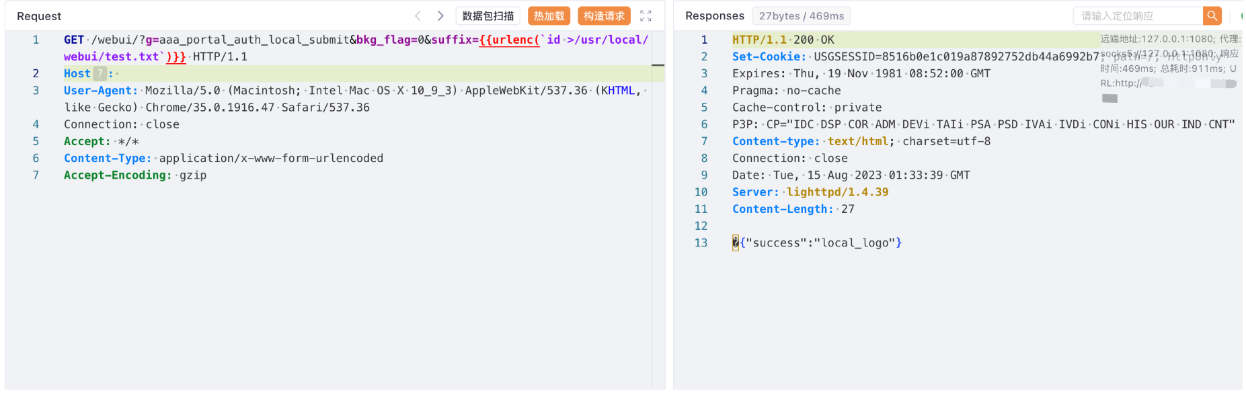The height and width of the screenshot is (395, 1246).
Task: Click the 构造请求 build request button
Action: [x=604, y=15]
